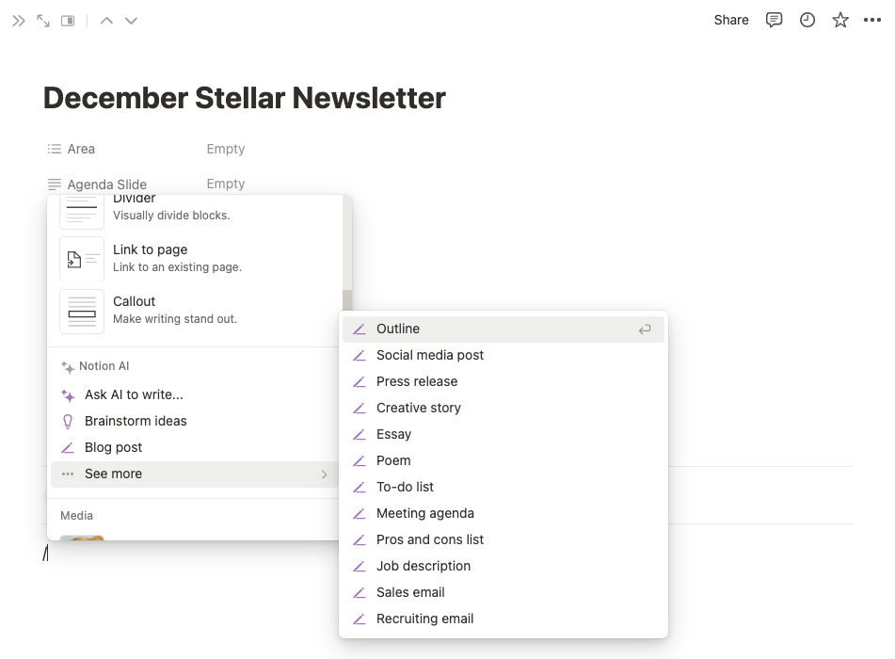895x659 pixels.
Task: Go to previous page with up chevron
Action: pyautogui.click(x=106, y=21)
